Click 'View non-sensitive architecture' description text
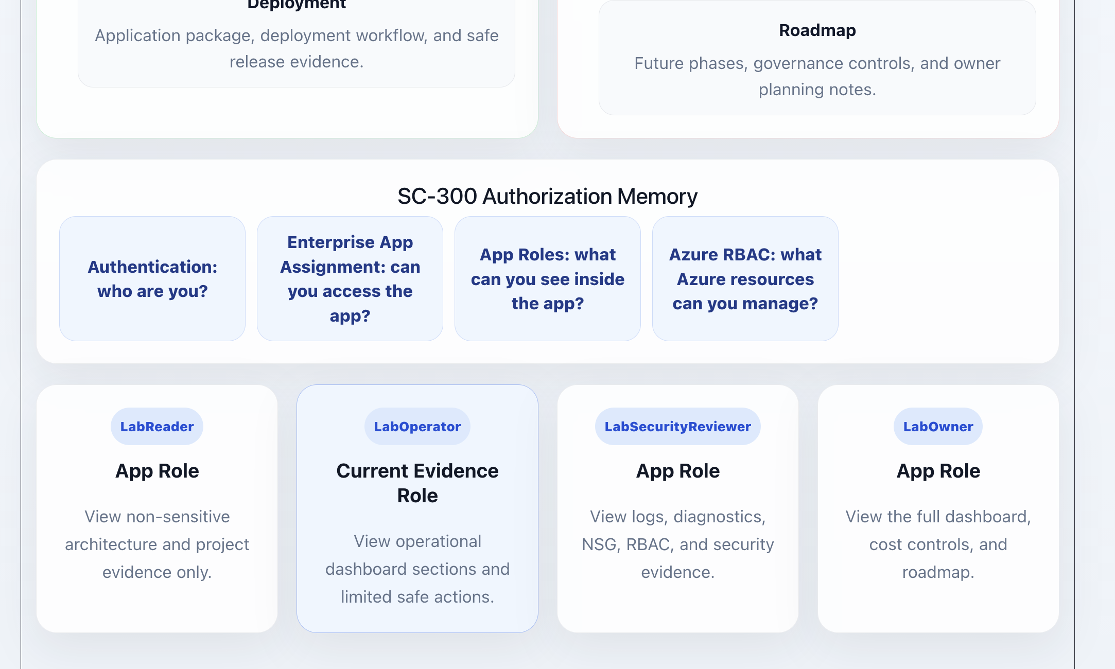Screen dimensions: 1115x669 tap(157, 544)
